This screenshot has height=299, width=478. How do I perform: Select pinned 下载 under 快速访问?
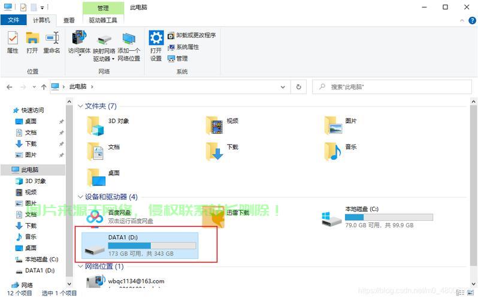pyautogui.click(x=31, y=144)
